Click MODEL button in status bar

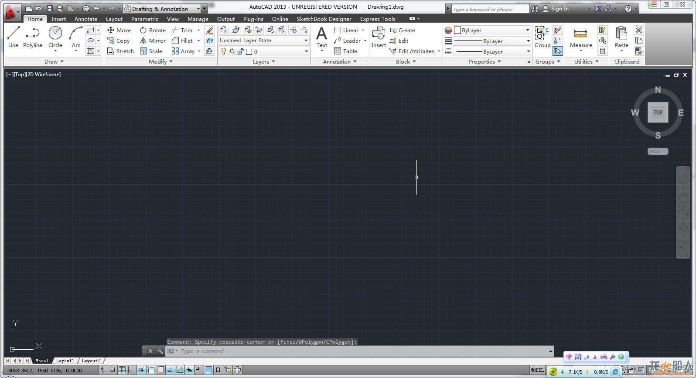tap(537, 370)
